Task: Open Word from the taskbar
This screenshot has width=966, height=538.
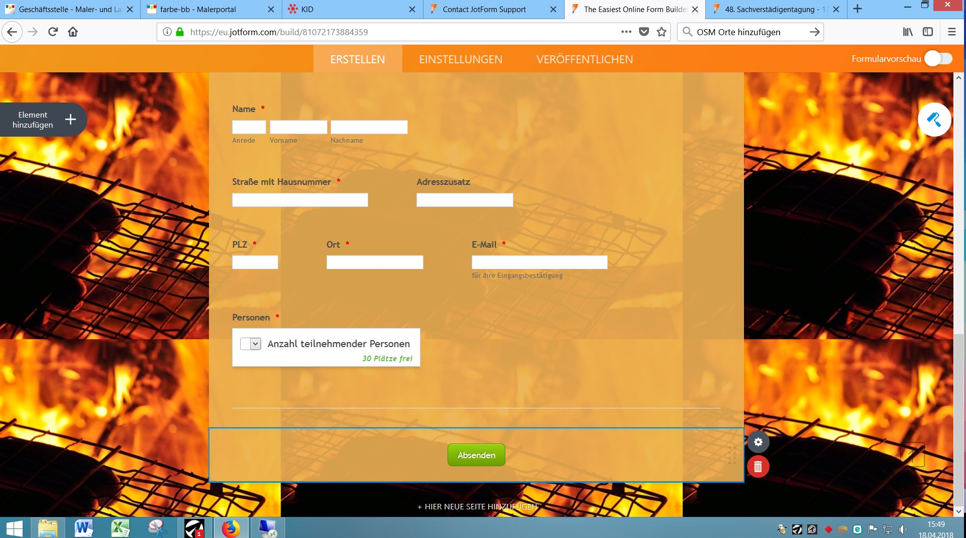Action: click(83, 528)
